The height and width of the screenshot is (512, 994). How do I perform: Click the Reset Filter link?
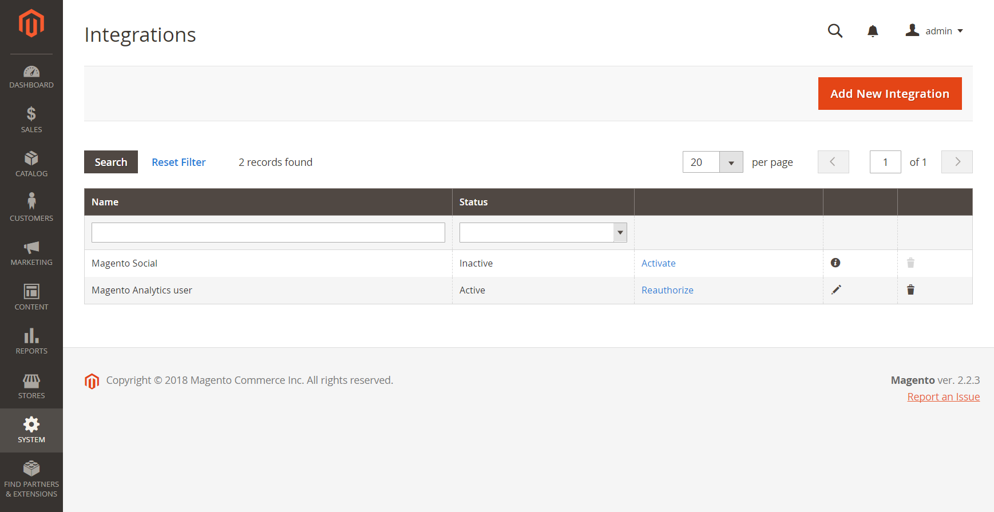coord(179,162)
